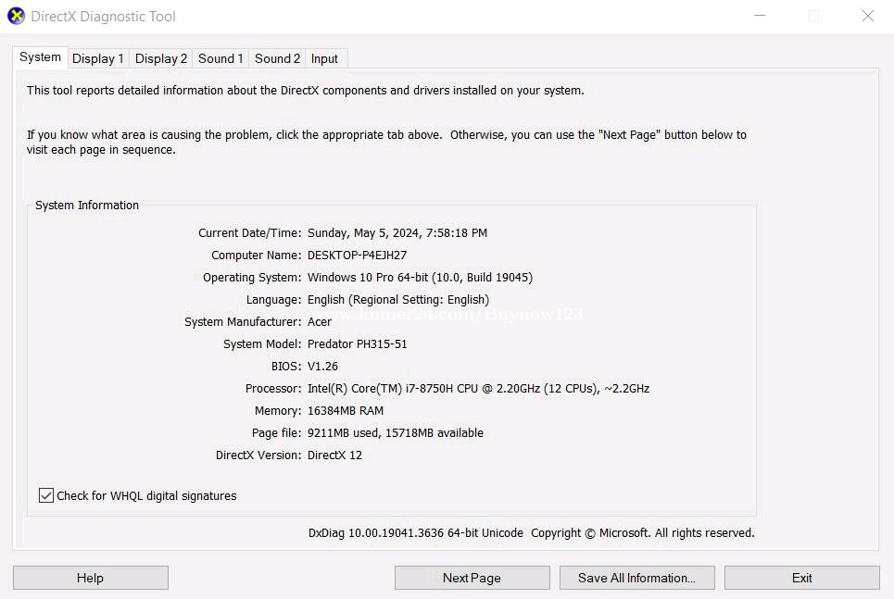Select the Input tab
The width and height of the screenshot is (894, 599).
324,58
